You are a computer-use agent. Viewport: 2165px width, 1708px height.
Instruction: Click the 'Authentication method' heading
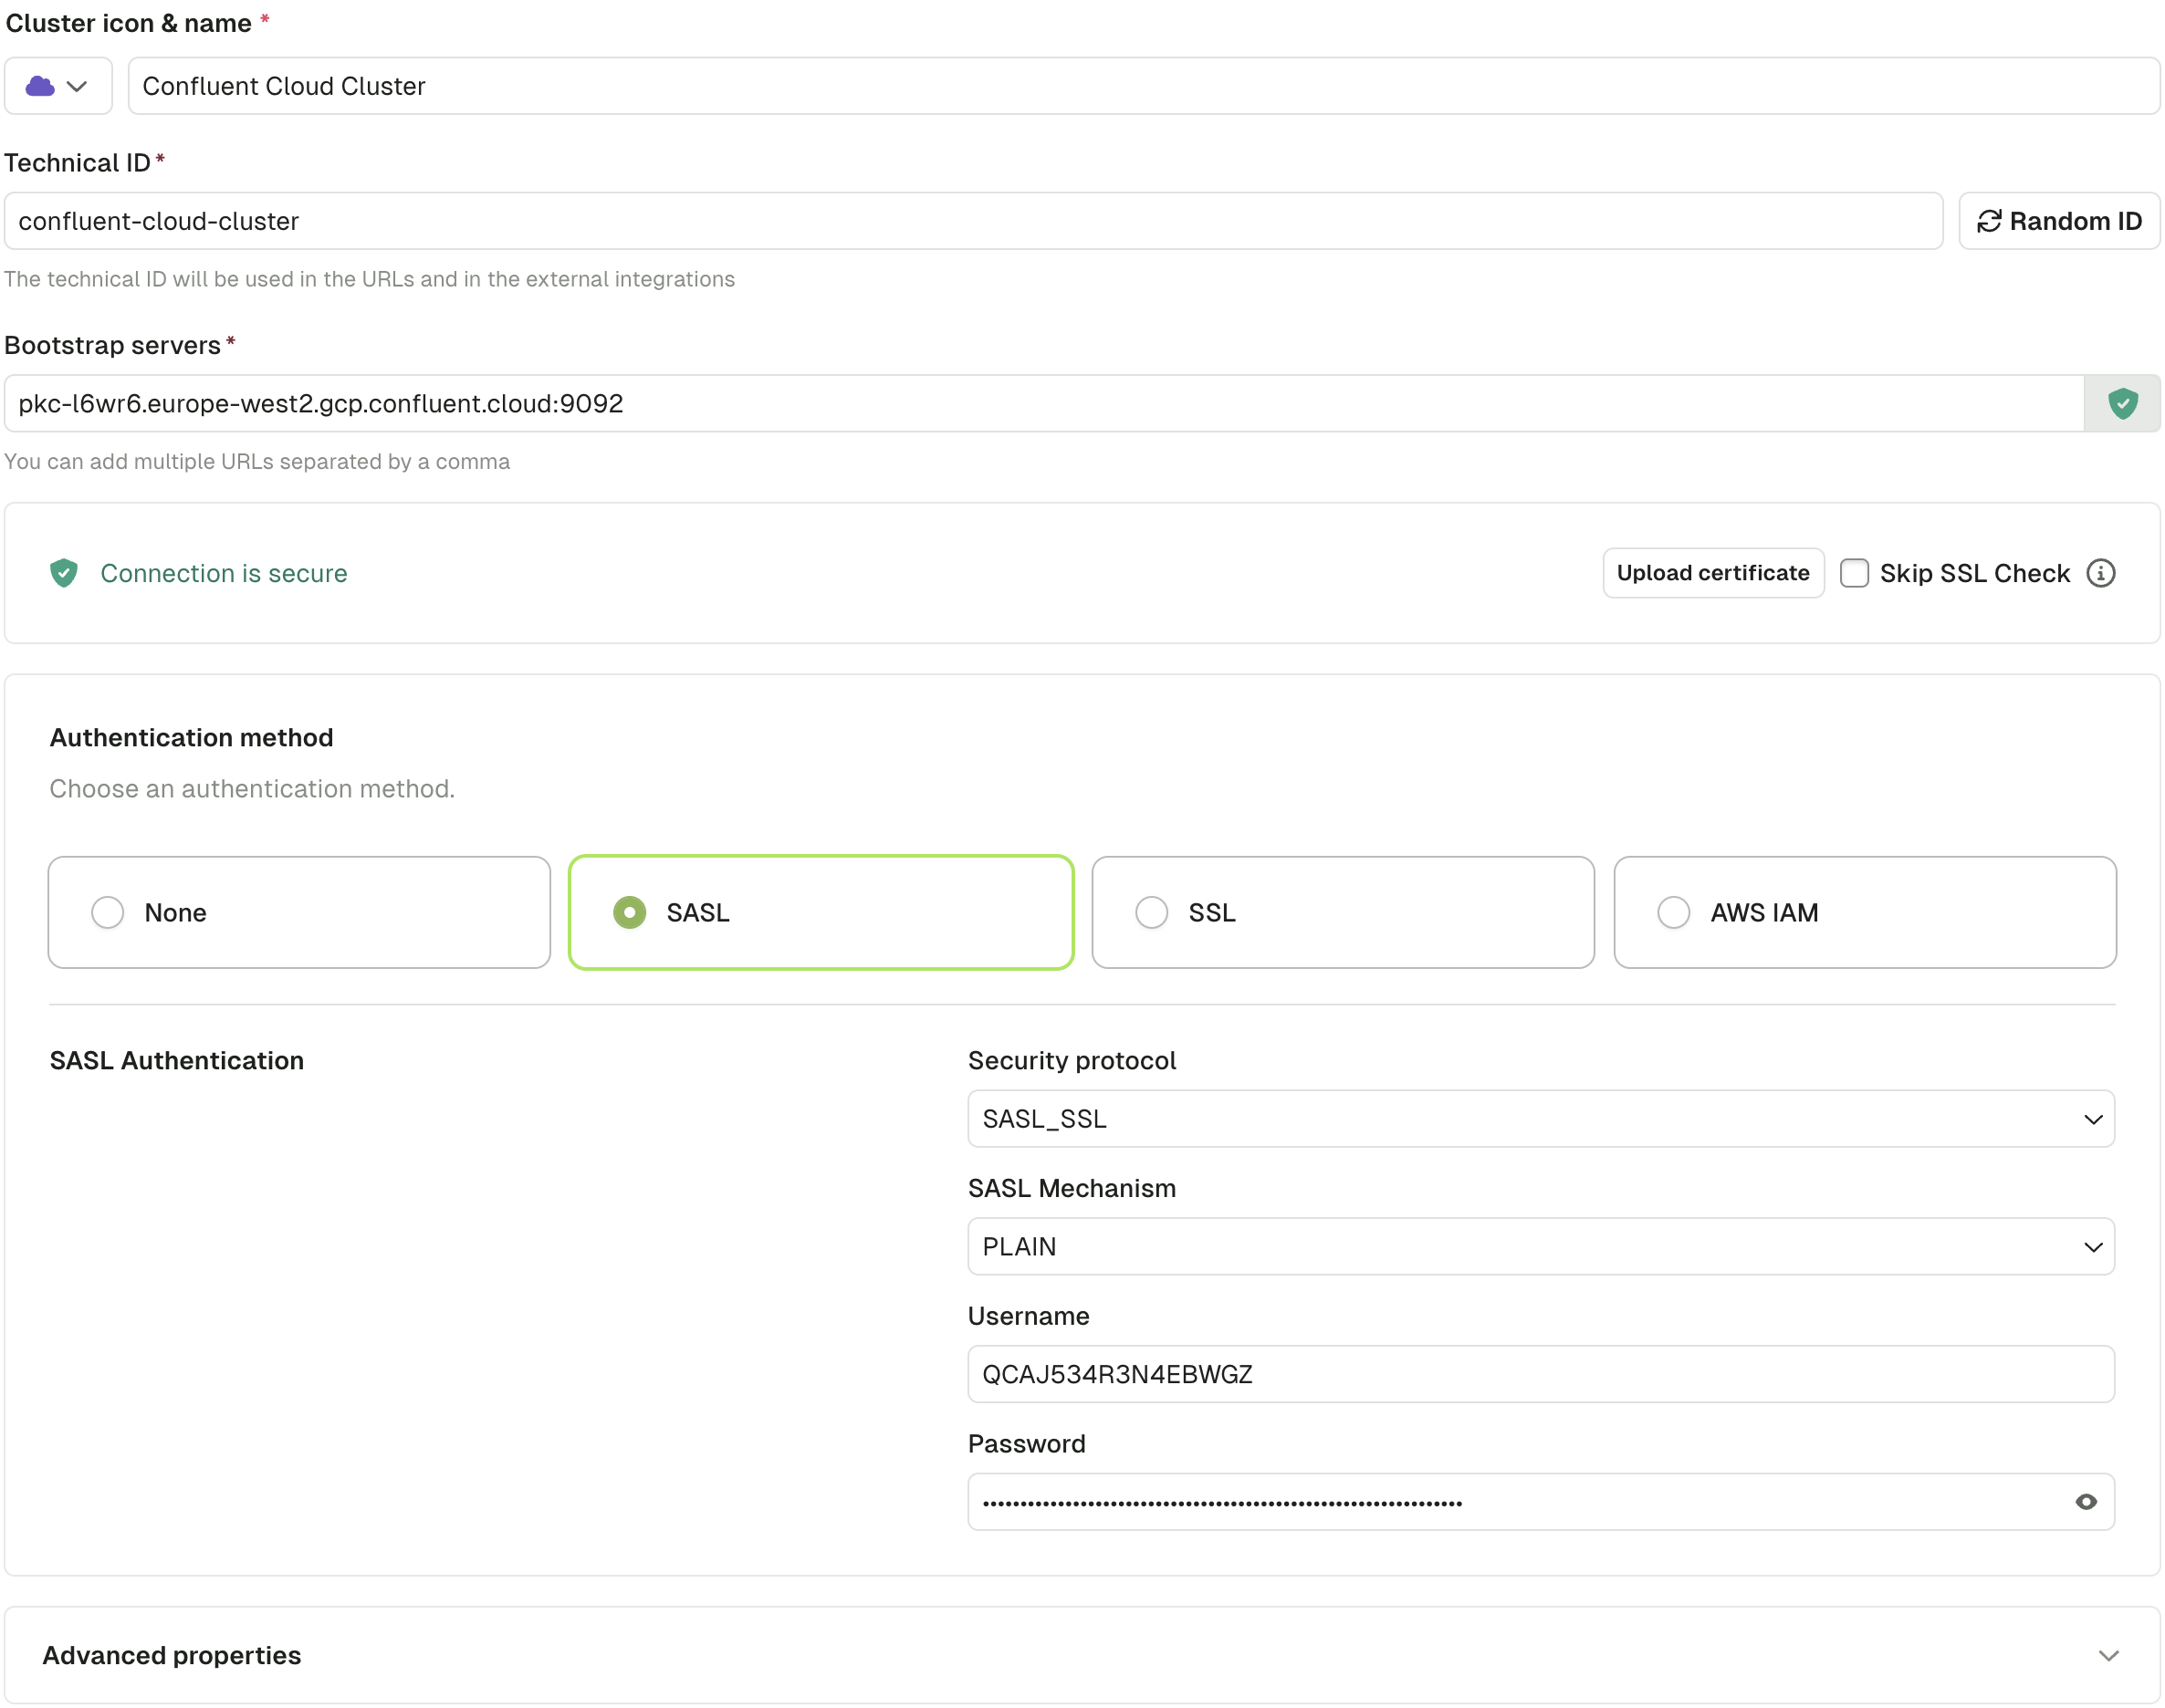click(x=191, y=738)
